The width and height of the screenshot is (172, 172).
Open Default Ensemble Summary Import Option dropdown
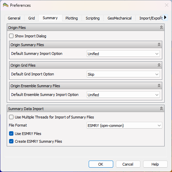coord(123,95)
